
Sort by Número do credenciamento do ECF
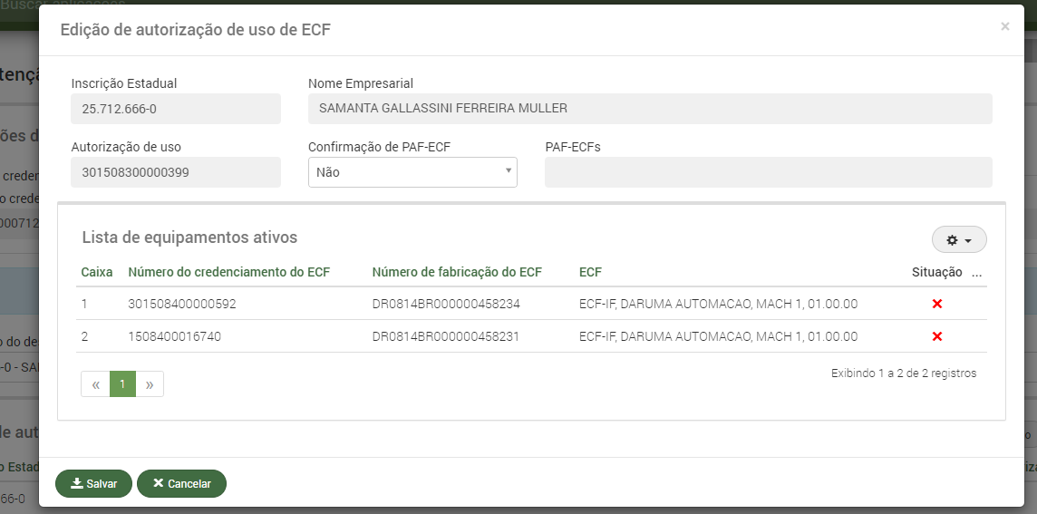pos(229,272)
